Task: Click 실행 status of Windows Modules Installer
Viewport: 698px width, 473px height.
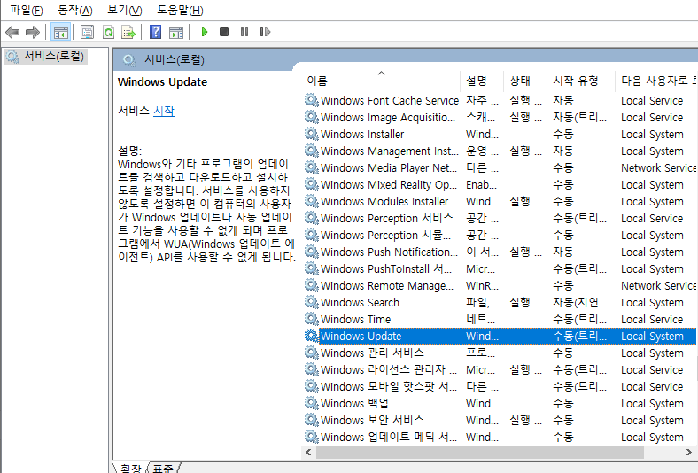Action: click(525, 201)
